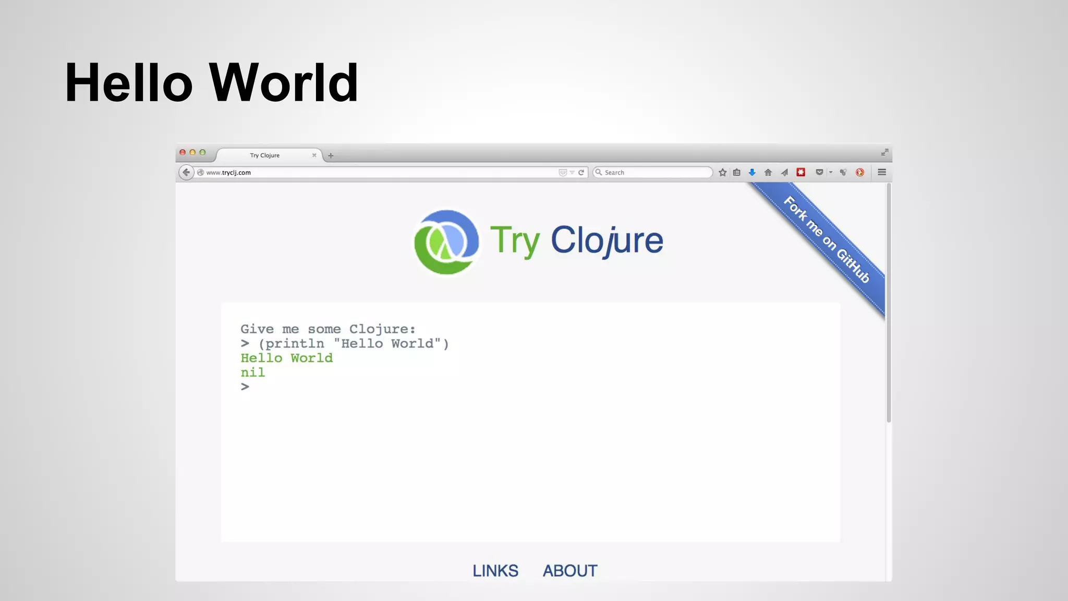Viewport: 1068px width, 601px height.
Task: Click the page vertical scrollbar
Action: tap(889, 303)
